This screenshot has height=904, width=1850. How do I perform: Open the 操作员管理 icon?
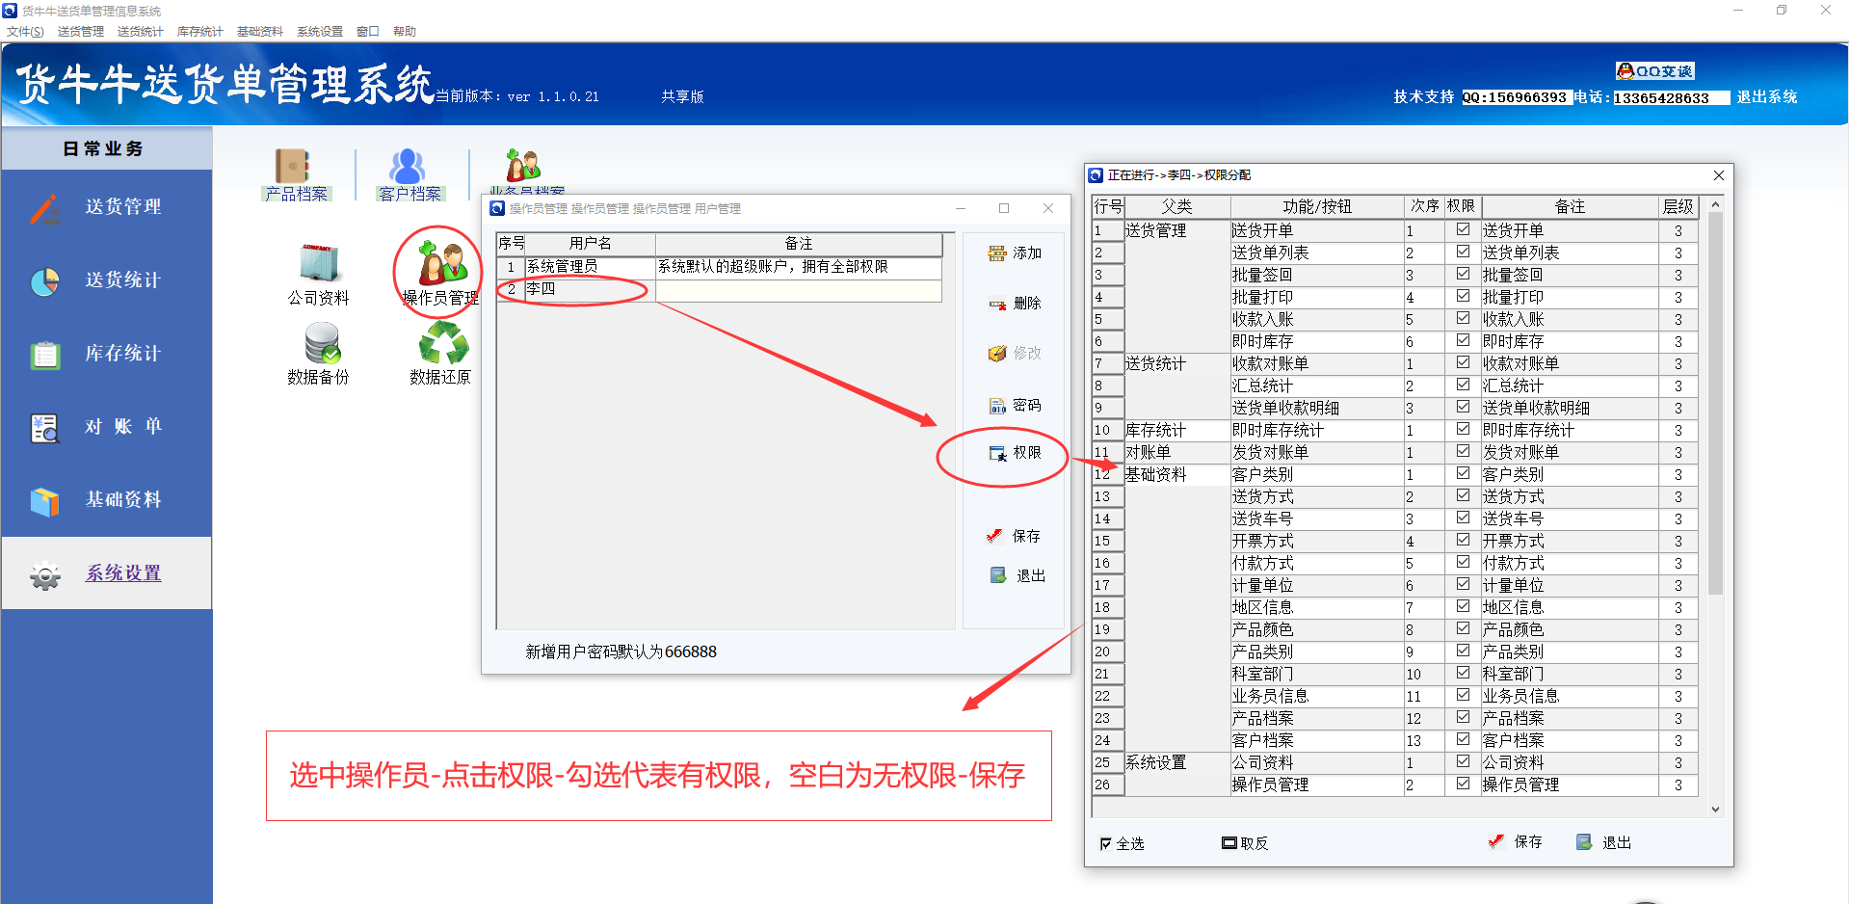click(440, 274)
